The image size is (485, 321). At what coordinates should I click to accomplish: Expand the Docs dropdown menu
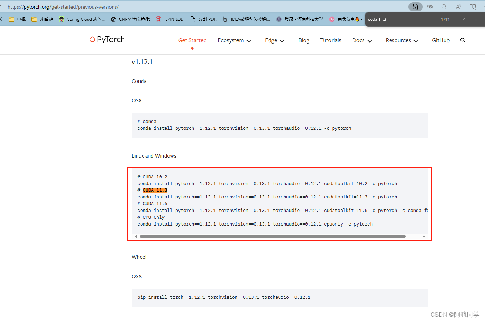click(362, 40)
